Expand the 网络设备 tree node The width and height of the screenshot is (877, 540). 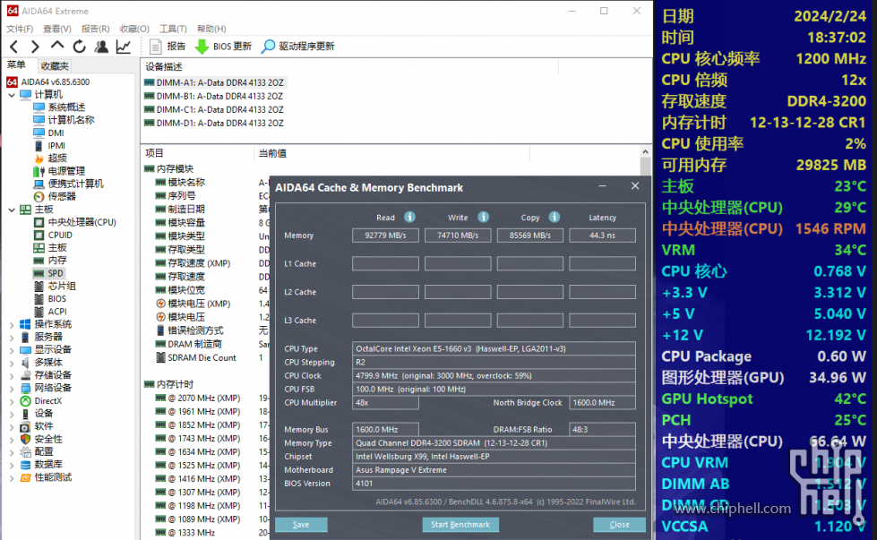click(x=12, y=388)
